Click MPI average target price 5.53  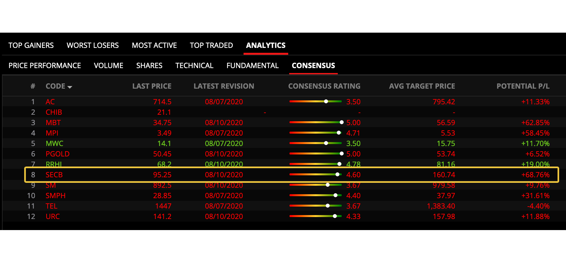[x=448, y=133]
